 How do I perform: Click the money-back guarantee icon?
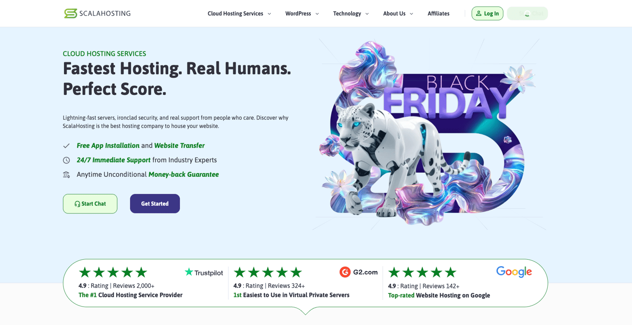[66, 175]
